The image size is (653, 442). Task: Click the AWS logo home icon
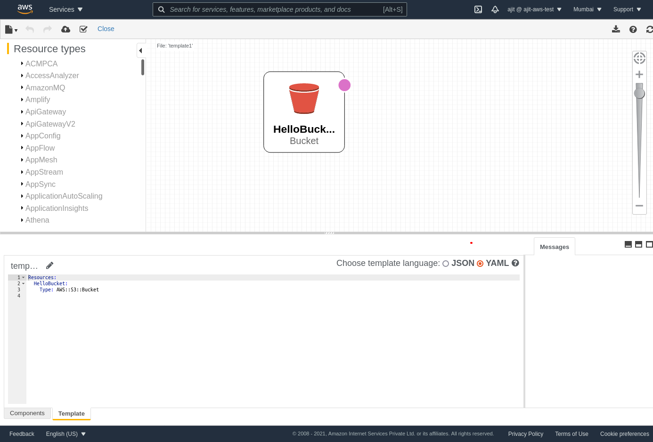click(25, 9)
